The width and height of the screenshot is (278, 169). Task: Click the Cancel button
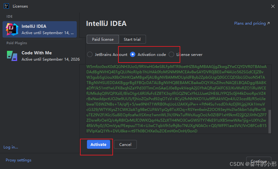pyautogui.click(x=125, y=144)
